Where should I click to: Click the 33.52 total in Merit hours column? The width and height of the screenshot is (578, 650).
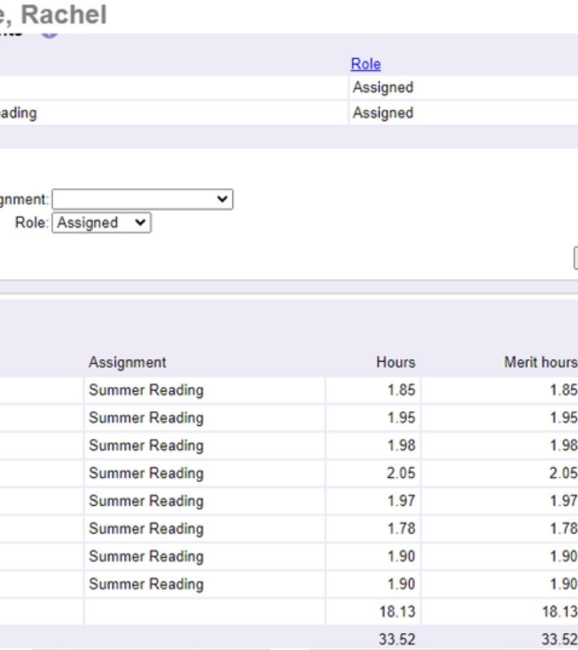pos(559,639)
